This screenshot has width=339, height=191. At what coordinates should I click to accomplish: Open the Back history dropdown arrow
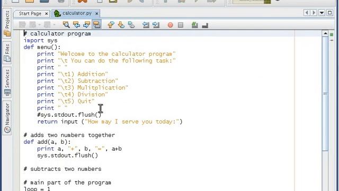tap(39, 25)
